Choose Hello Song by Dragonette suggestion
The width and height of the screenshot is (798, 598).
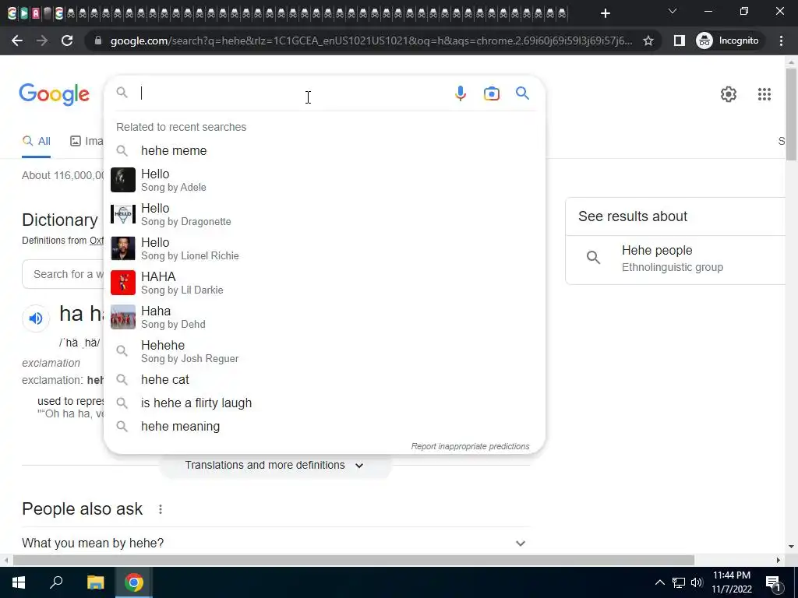pyautogui.click(x=325, y=214)
